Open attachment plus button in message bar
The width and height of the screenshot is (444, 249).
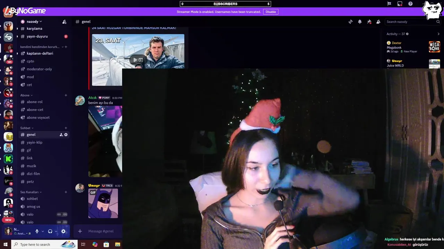click(x=80, y=231)
